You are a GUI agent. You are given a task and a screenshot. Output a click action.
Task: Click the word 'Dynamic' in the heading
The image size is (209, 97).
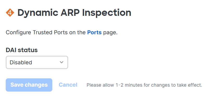(x=38, y=13)
